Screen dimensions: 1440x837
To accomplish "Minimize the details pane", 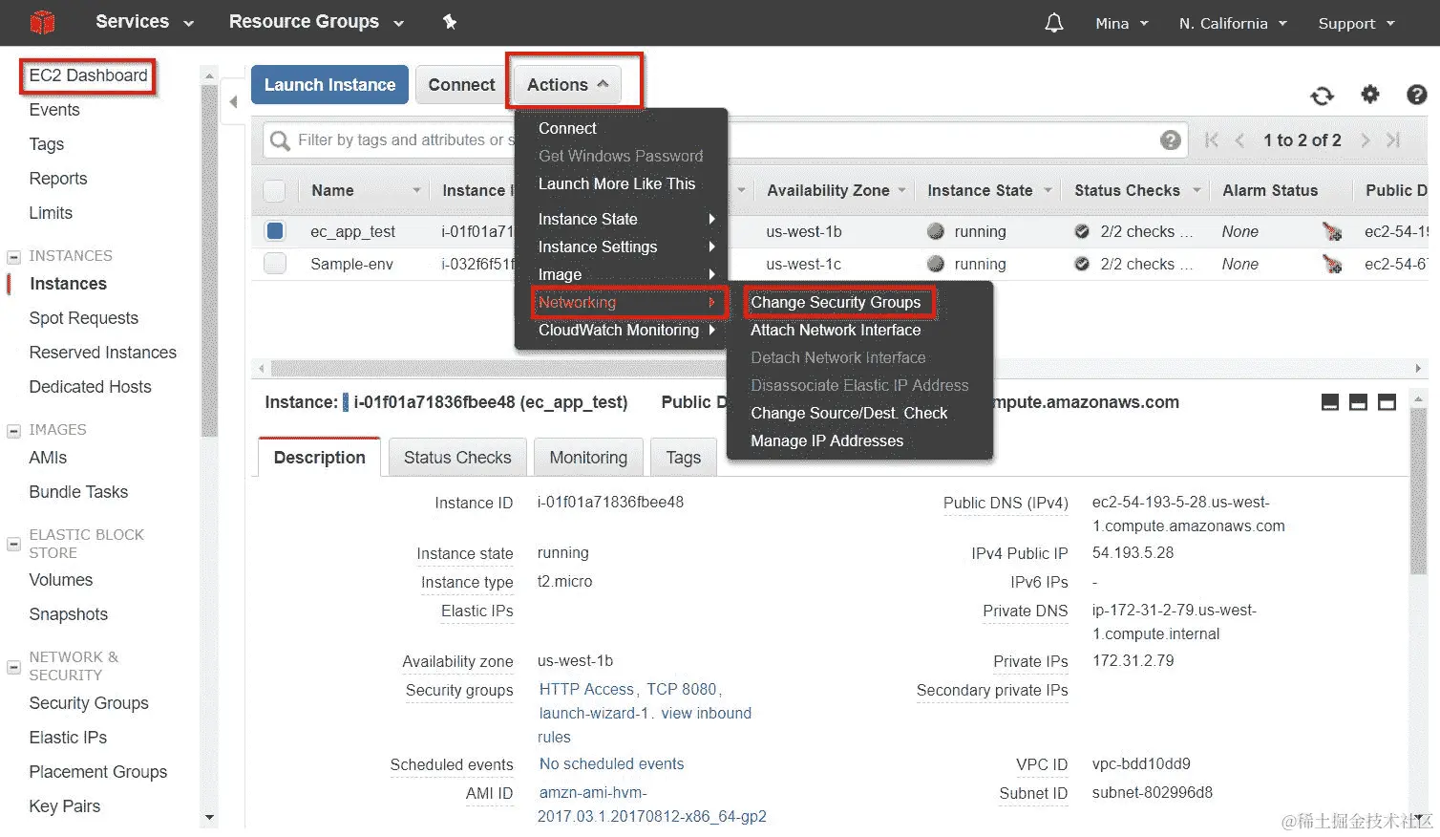I will point(1330,402).
